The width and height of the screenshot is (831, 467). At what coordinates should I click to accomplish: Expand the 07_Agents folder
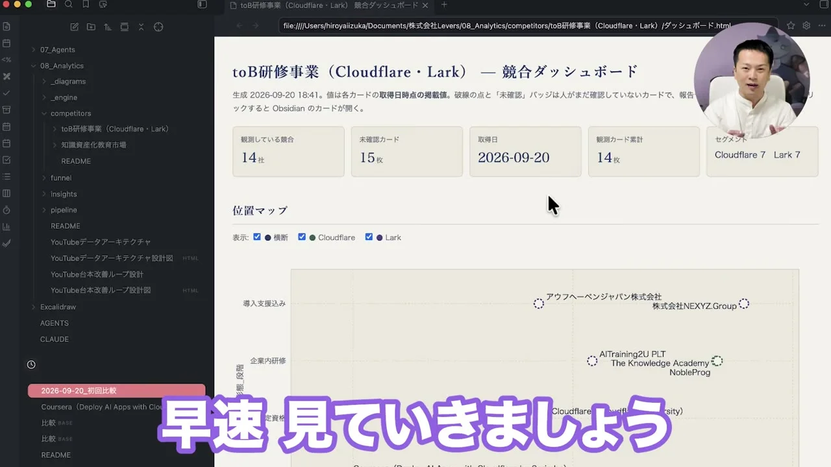click(57, 49)
